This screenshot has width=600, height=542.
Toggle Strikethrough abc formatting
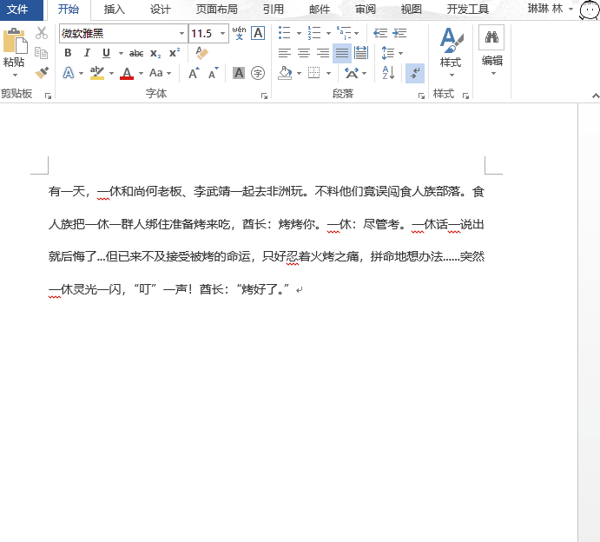tap(136, 53)
